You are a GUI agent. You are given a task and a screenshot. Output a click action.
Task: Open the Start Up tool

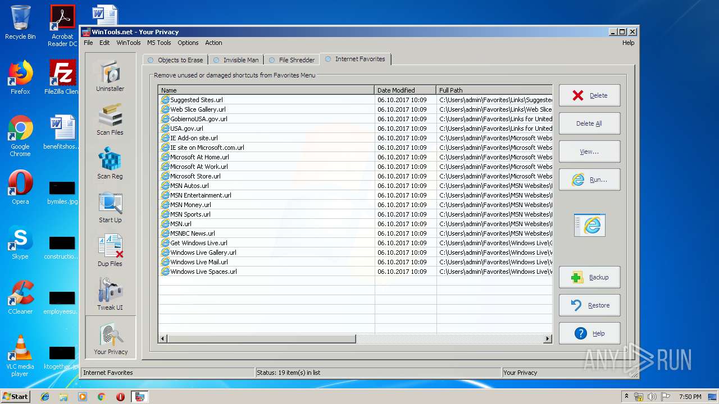(110, 206)
